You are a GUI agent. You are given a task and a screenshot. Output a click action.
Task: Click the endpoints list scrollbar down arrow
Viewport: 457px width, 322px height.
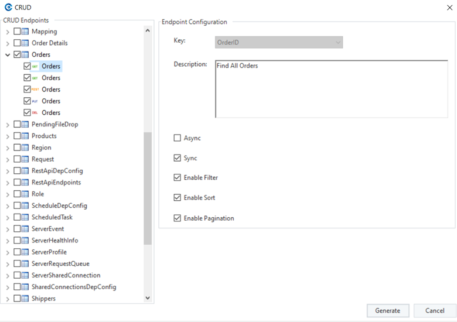click(148, 298)
